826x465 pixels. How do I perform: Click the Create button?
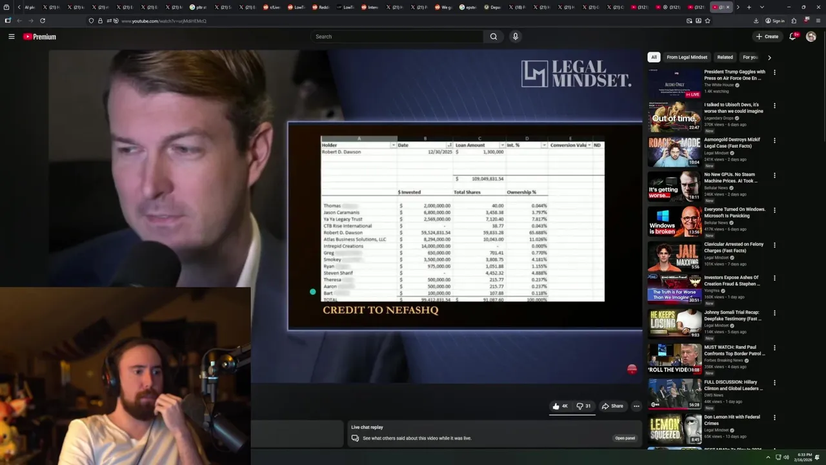767,37
